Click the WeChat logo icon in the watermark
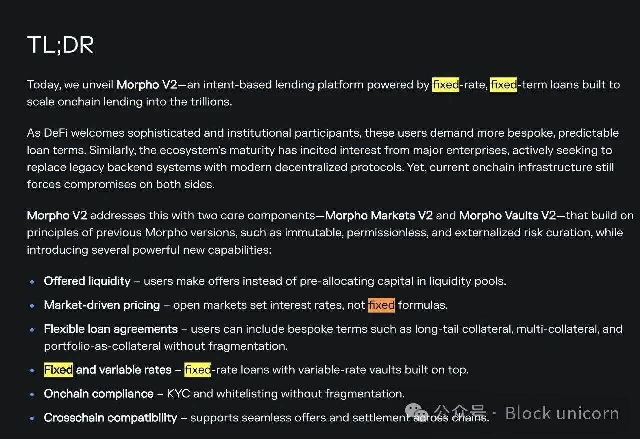Image resolution: width=640 pixels, height=439 pixels. tap(416, 413)
